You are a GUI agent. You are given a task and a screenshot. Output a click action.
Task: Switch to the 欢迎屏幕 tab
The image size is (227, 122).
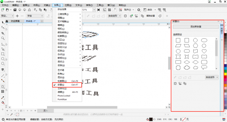[15, 21]
